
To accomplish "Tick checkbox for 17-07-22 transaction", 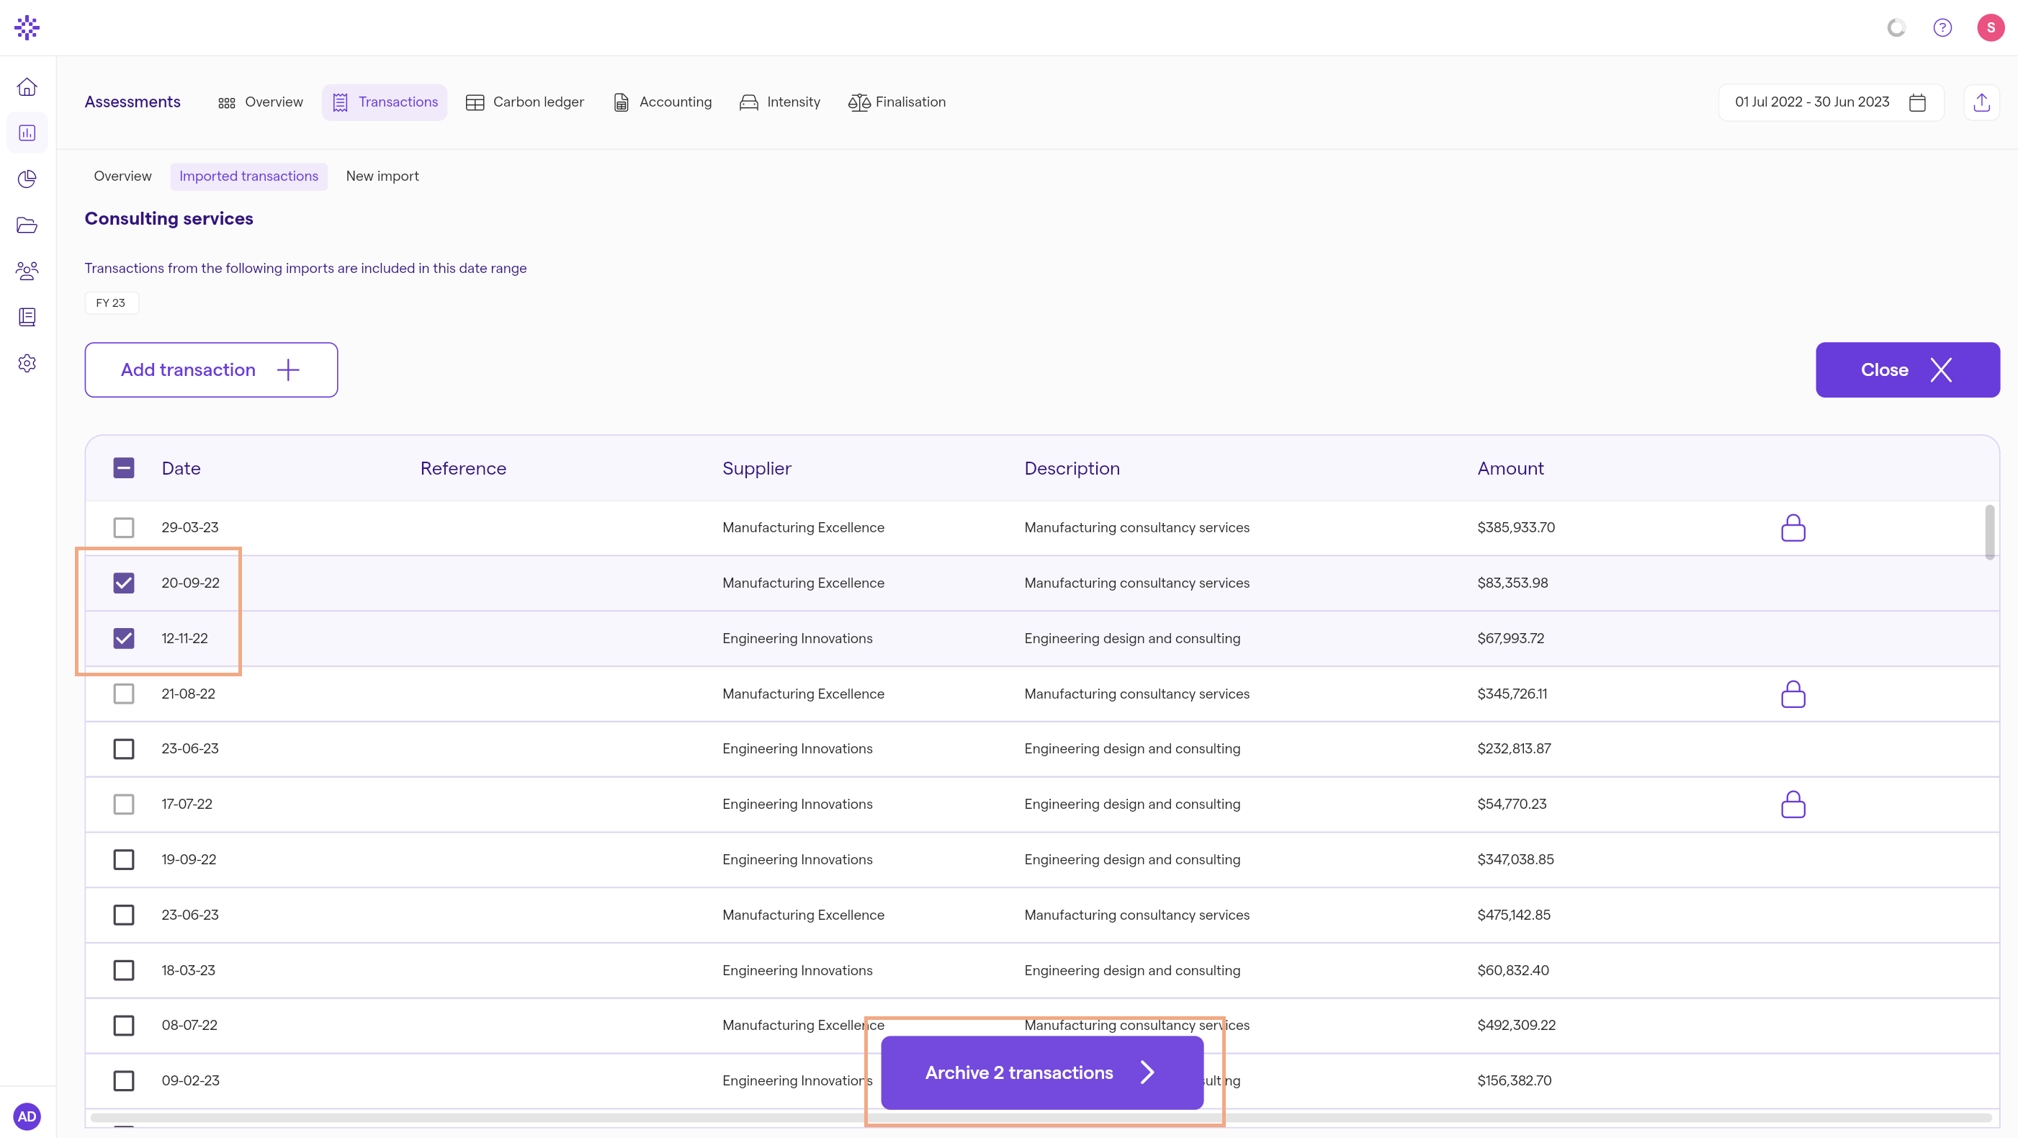I will tap(124, 805).
